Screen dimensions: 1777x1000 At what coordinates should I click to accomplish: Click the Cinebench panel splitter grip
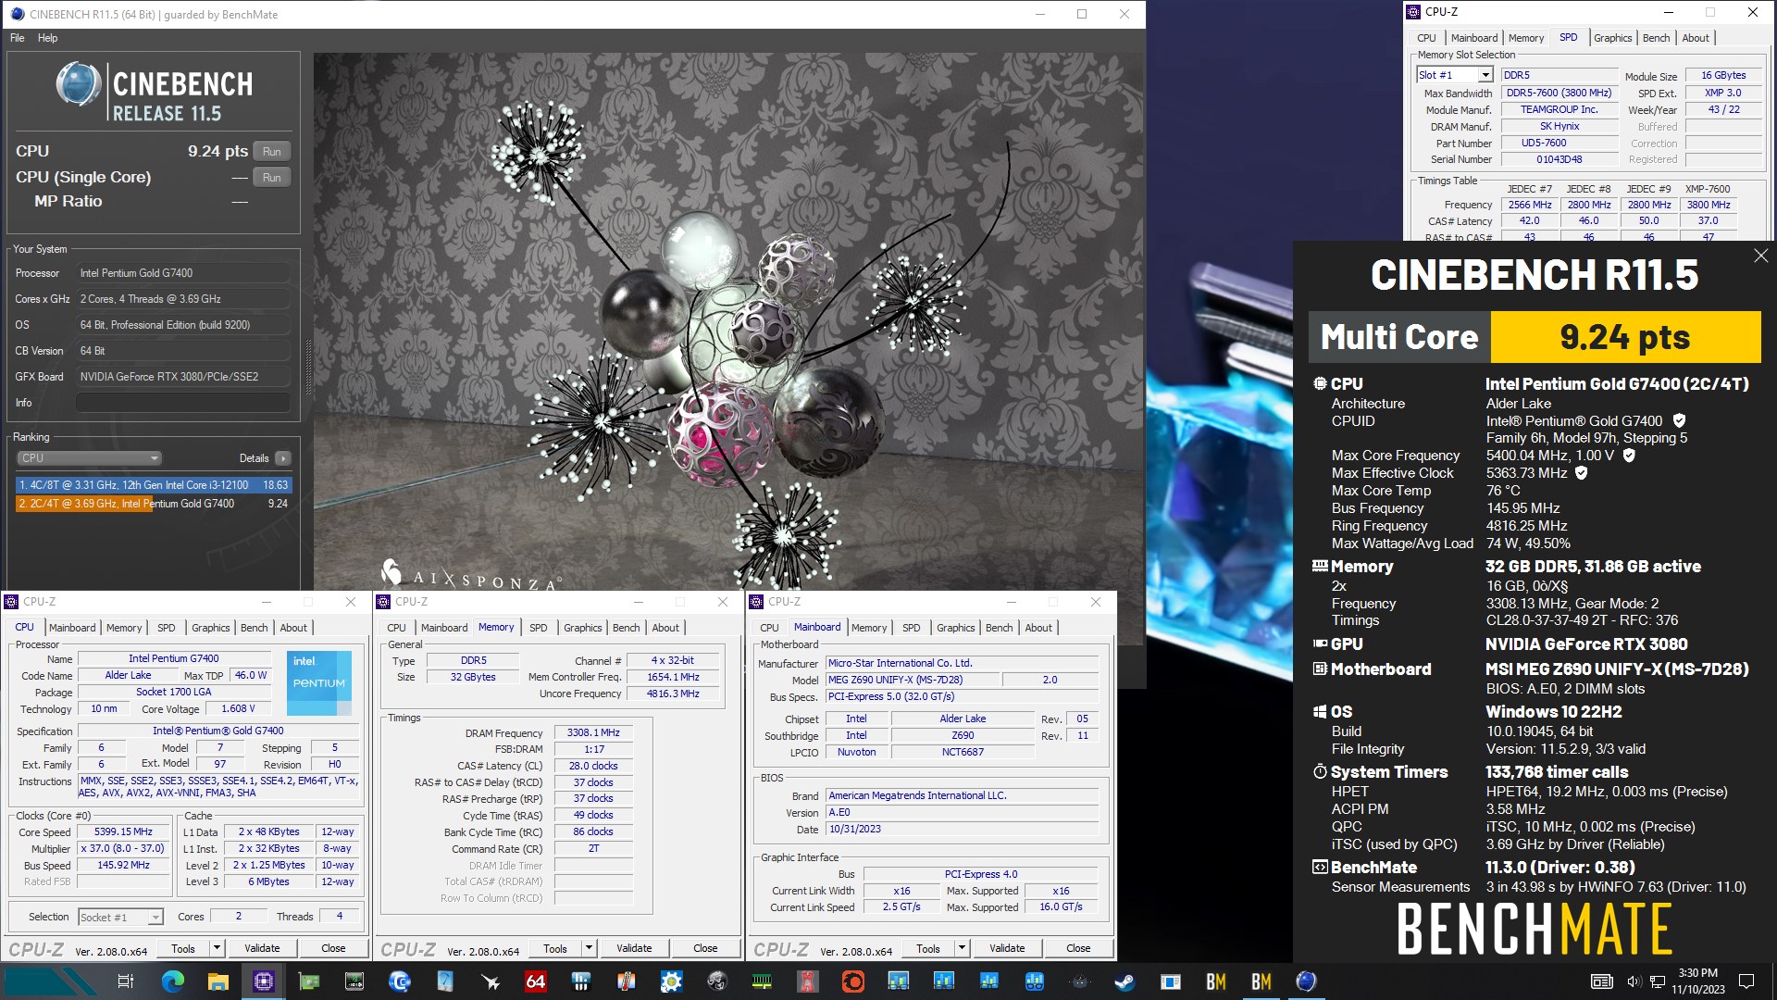(x=307, y=366)
